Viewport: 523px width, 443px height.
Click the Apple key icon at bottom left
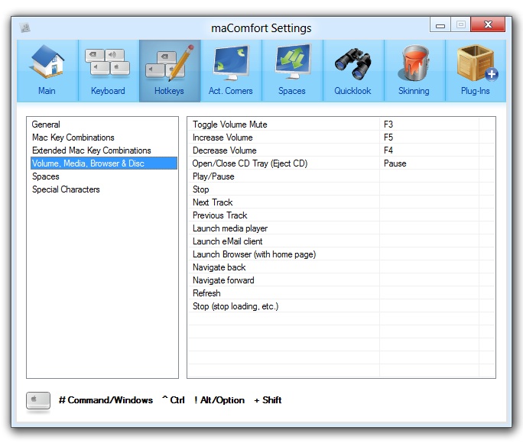click(38, 401)
